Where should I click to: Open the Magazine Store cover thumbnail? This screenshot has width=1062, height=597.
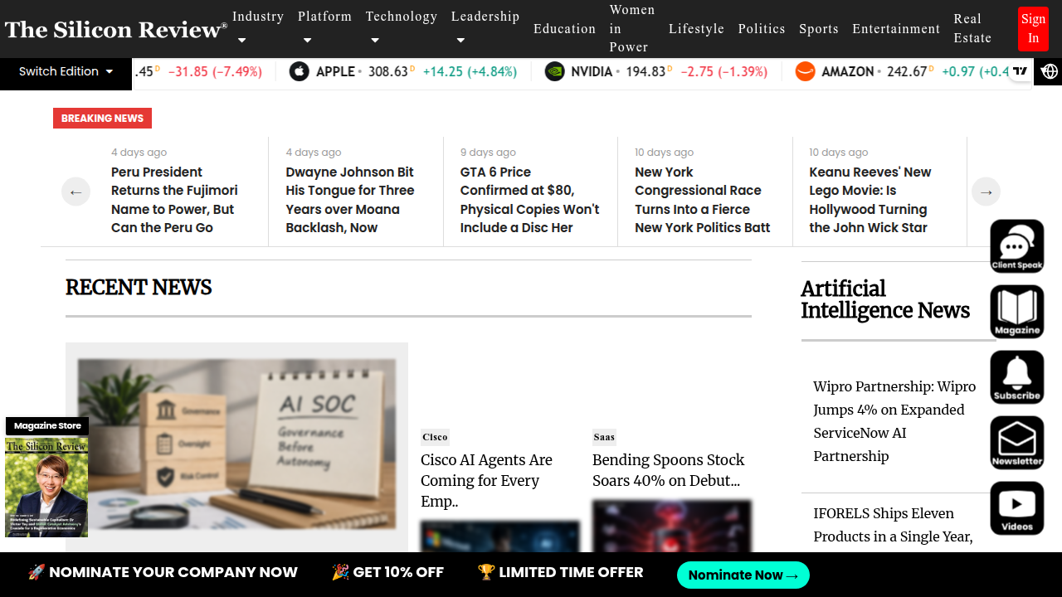pos(46,488)
